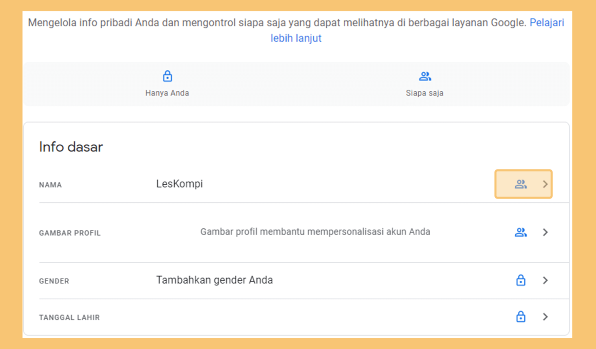
Task: Click the 'Siapa saja' people icon
Action: 425,76
